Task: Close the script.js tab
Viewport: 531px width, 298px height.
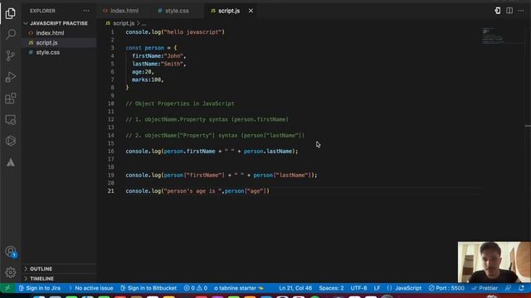Action: tap(251, 11)
